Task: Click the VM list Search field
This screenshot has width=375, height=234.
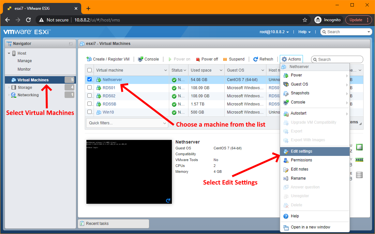Action: [x=337, y=60]
